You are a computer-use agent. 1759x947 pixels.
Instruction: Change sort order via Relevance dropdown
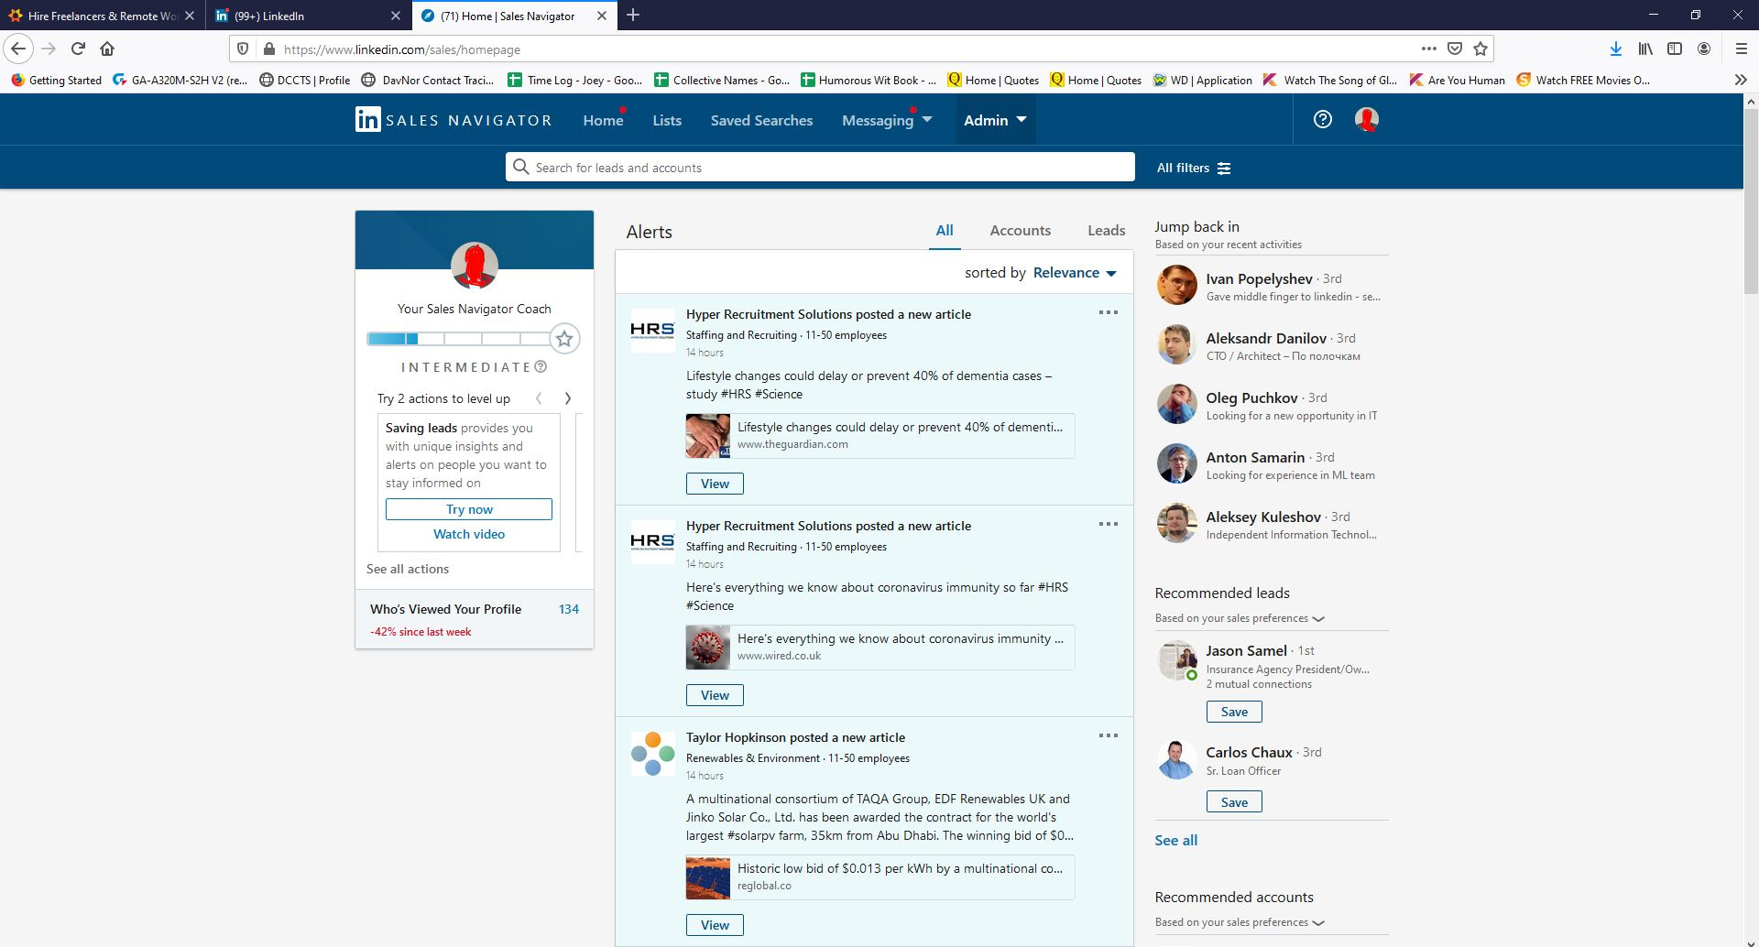[1075, 273]
